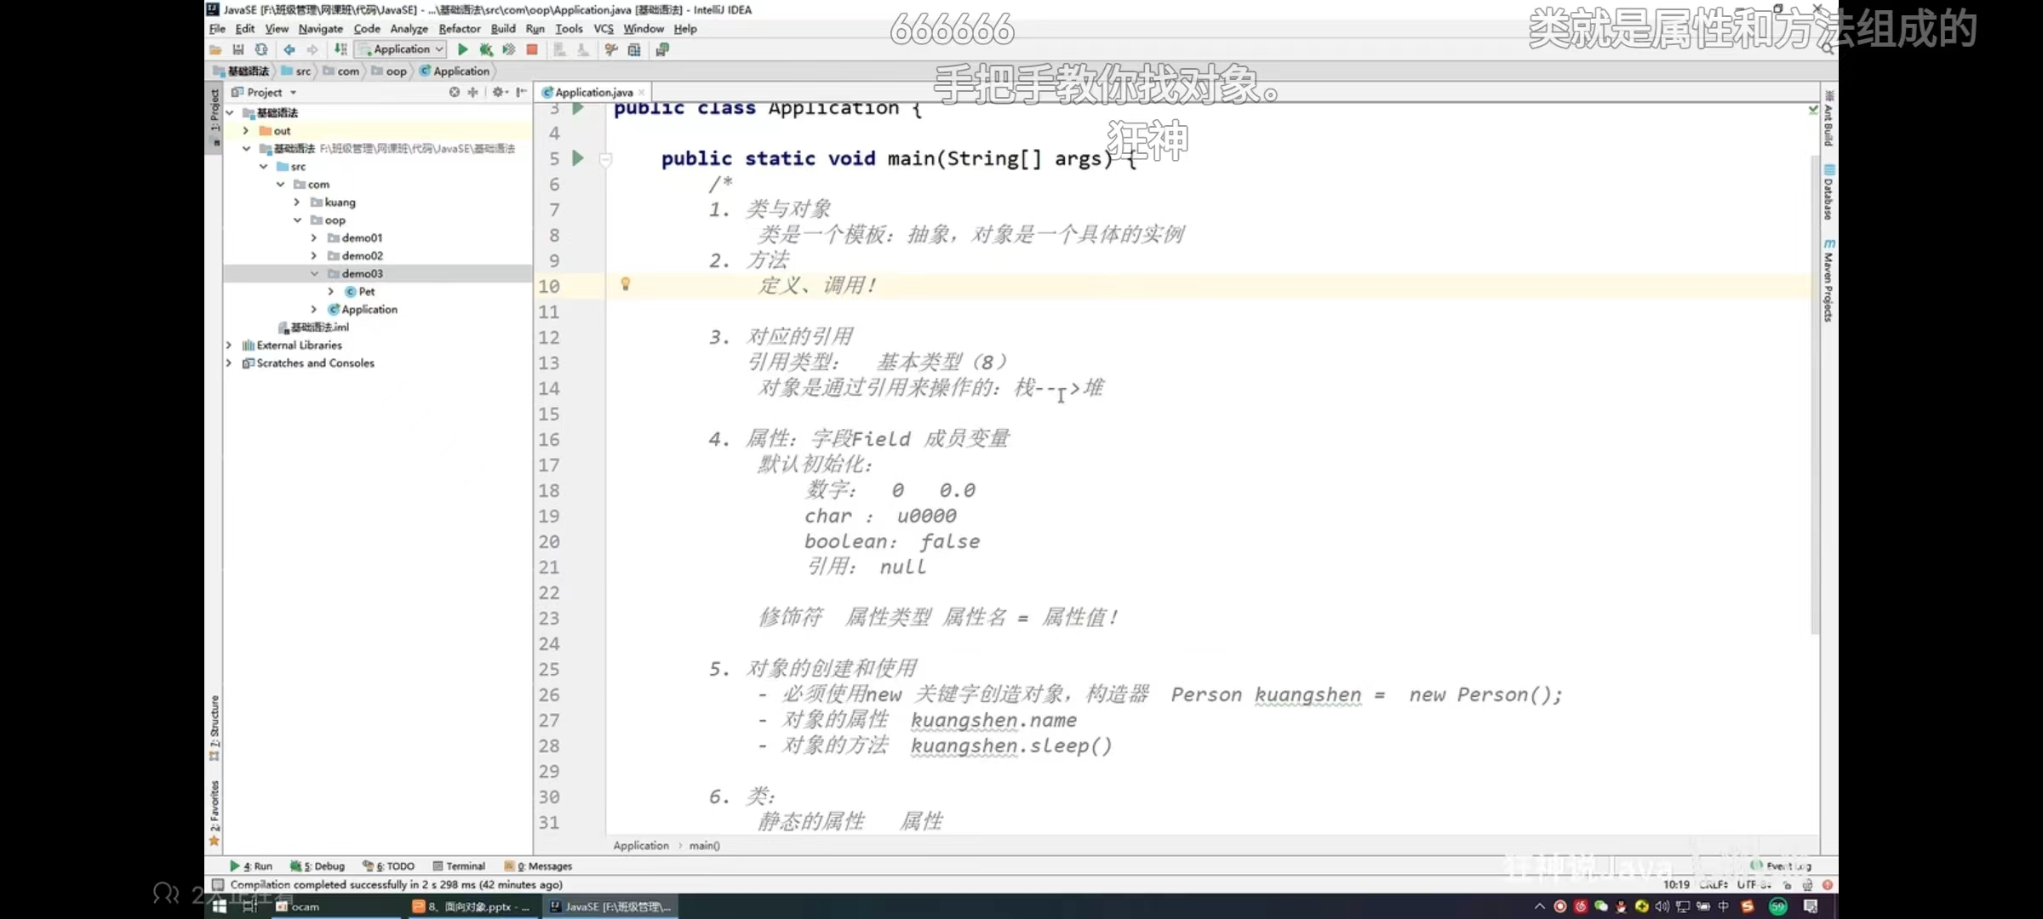Toggle the Database side panel
This screenshot has height=919, width=2043.
pyautogui.click(x=1828, y=194)
